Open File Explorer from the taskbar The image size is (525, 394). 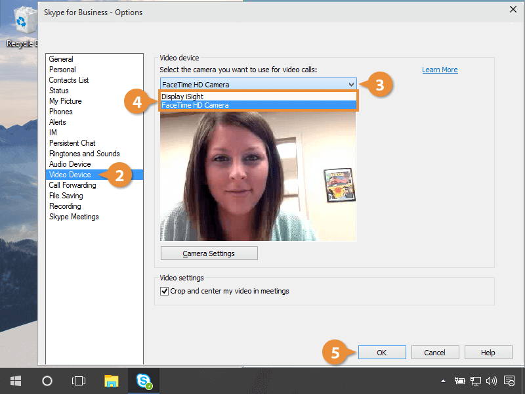(x=112, y=380)
